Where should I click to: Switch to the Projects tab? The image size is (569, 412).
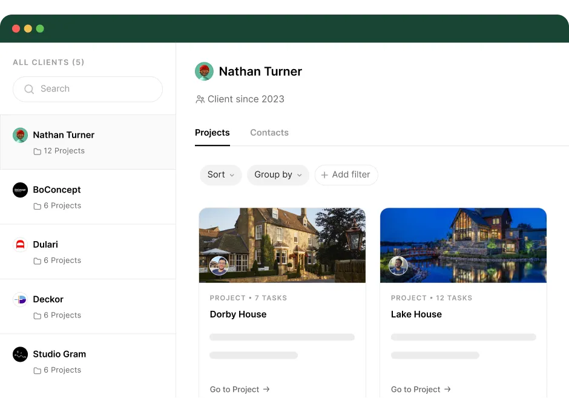[212, 133]
